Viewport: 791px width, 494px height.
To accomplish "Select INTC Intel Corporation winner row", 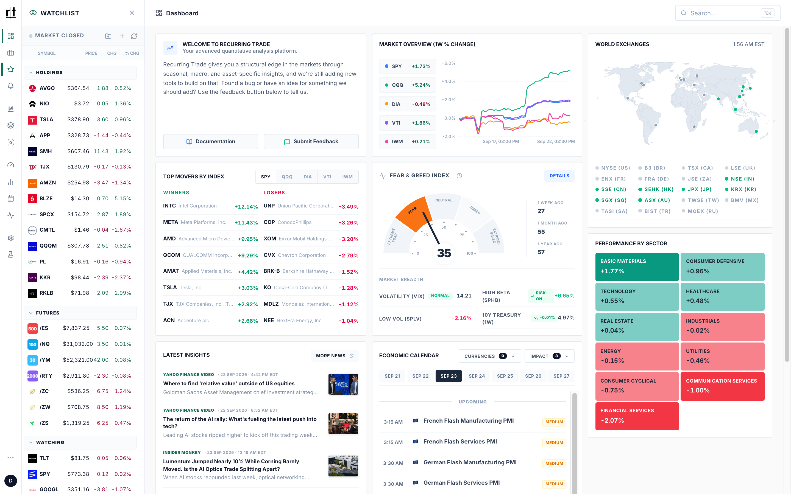I will point(210,206).
